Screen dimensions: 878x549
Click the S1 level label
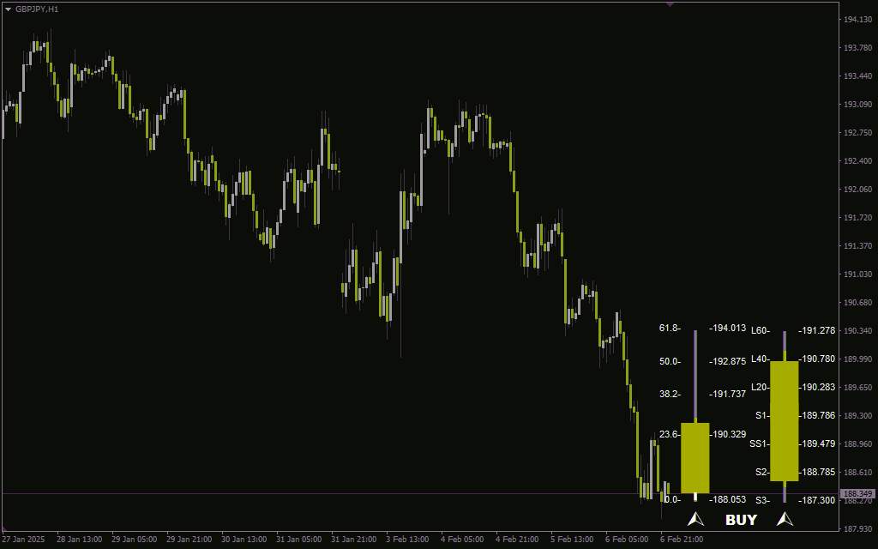tap(762, 415)
